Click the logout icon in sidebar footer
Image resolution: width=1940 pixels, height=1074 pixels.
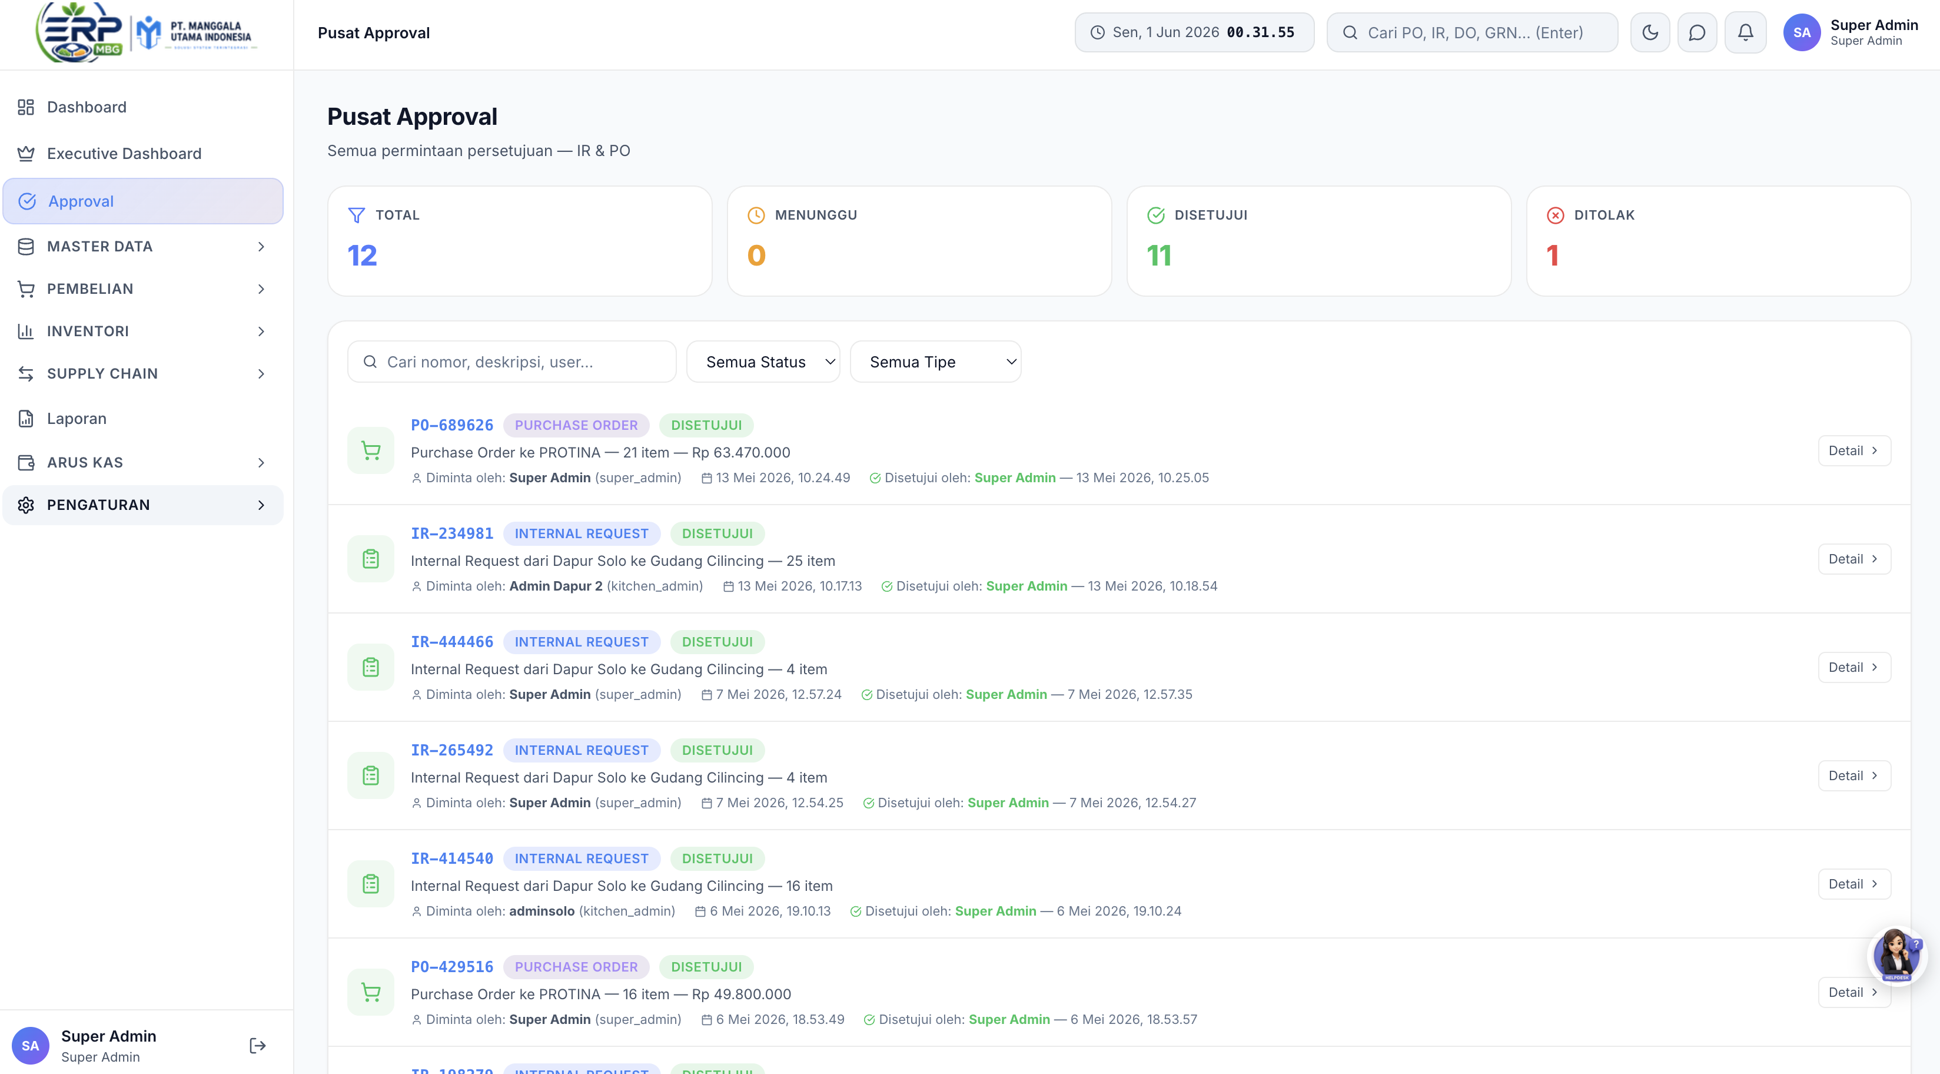pos(258,1045)
